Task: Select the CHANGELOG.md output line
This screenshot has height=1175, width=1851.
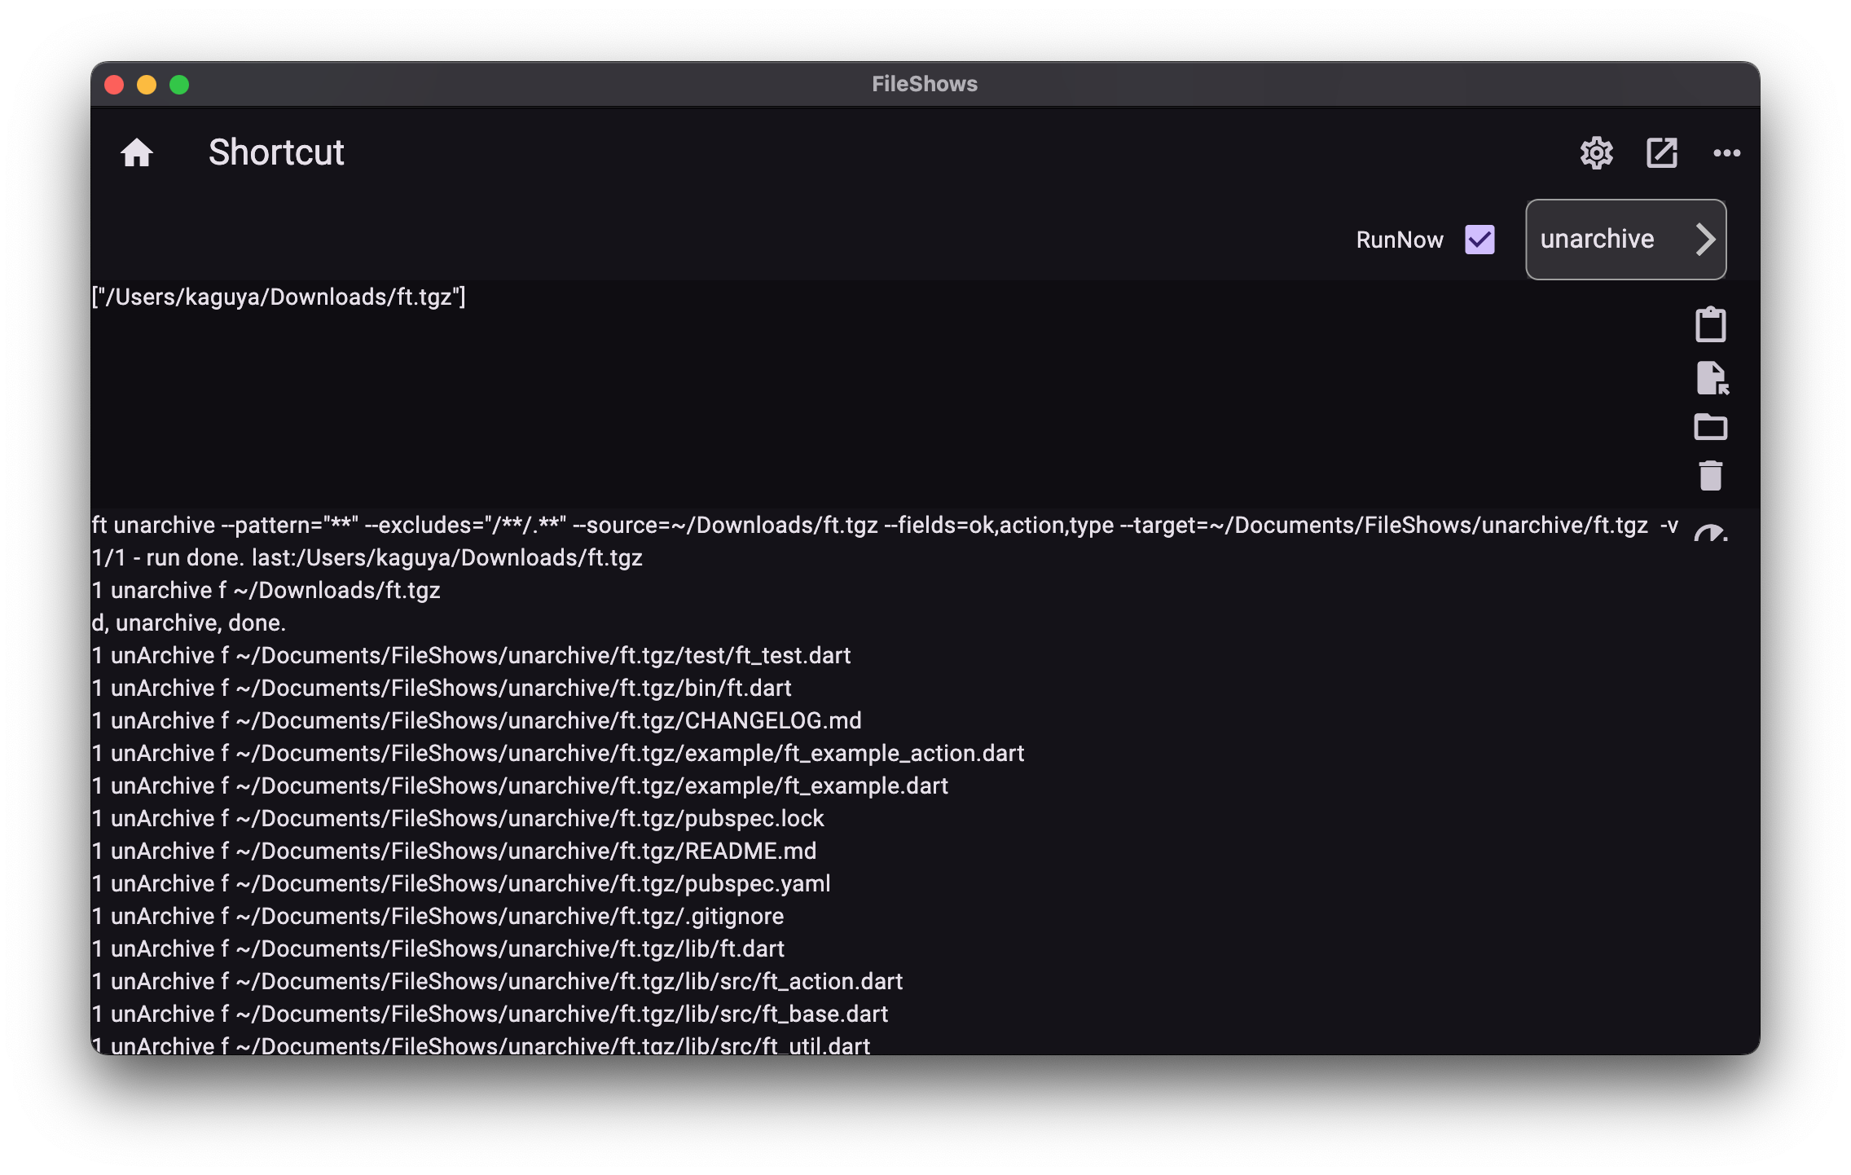Action: tap(477, 720)
